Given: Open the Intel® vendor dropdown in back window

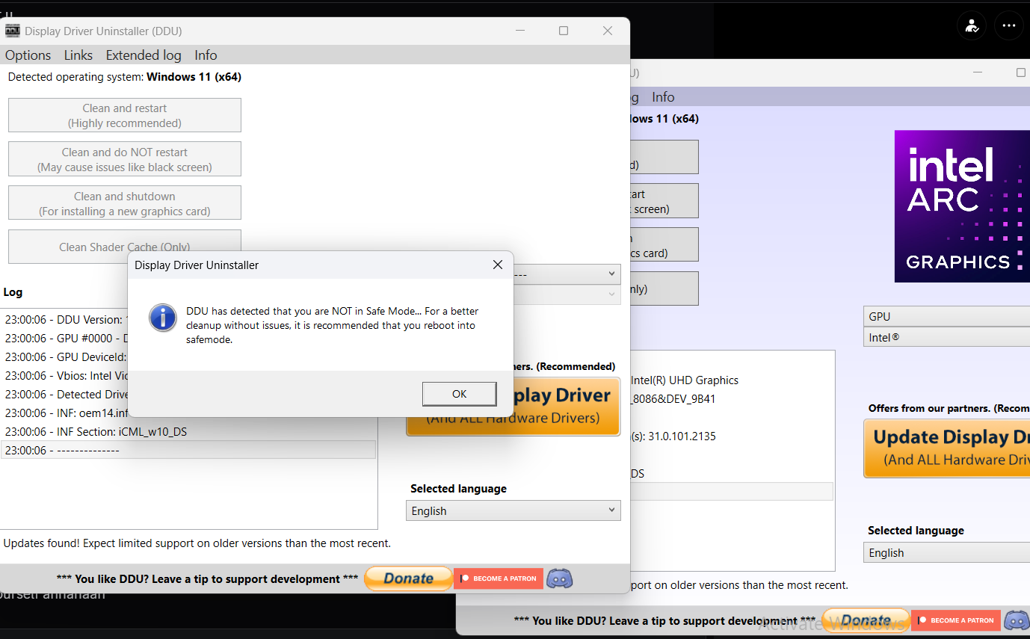Looking at the screenshot, I should pyautogui.click(x=947, y=337).
